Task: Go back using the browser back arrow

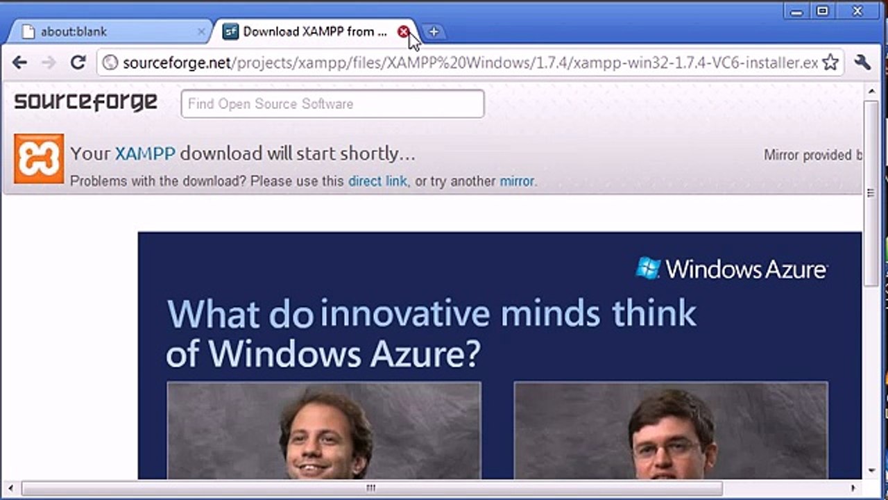Action: (x=19, y=62)
